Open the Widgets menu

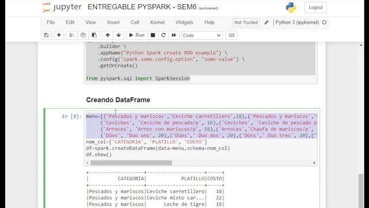click(184, 23)
